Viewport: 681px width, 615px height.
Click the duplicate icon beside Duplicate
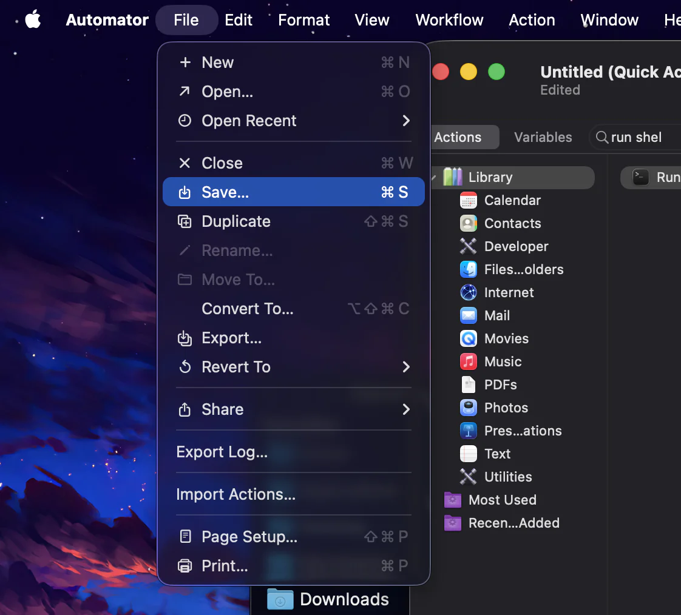click(x=185, y=221)
